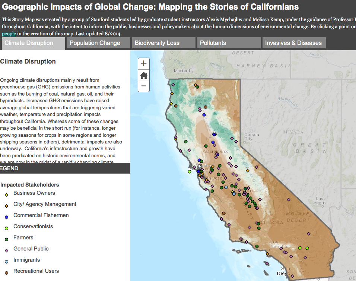Click the Las Vegas label on the map
This screenshot has width=356, height=281.
pyautogui.click(x=320, y=201)
